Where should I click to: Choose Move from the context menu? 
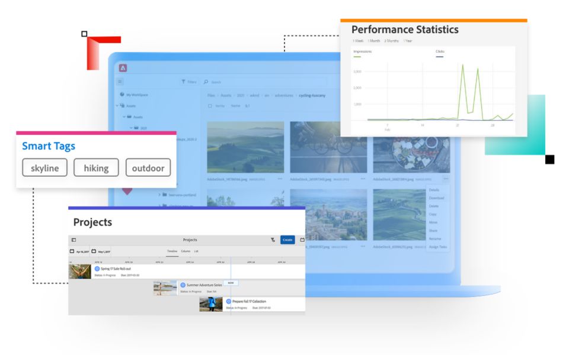pos(433,222)
